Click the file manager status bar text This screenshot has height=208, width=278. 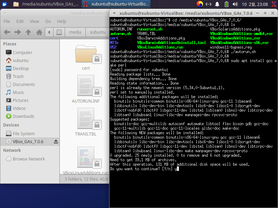[86, 179]
